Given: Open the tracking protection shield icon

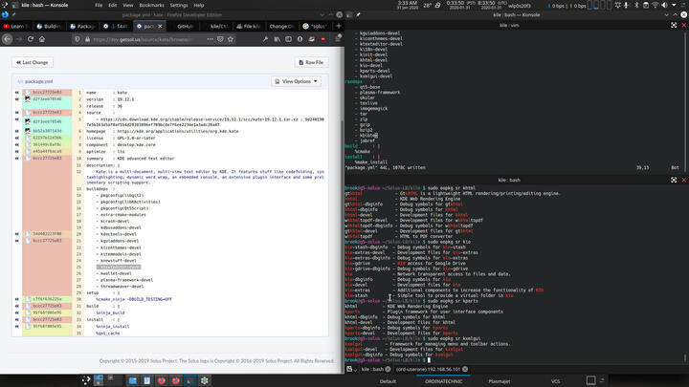Looking at the screenshot, I should pos(77,39).
